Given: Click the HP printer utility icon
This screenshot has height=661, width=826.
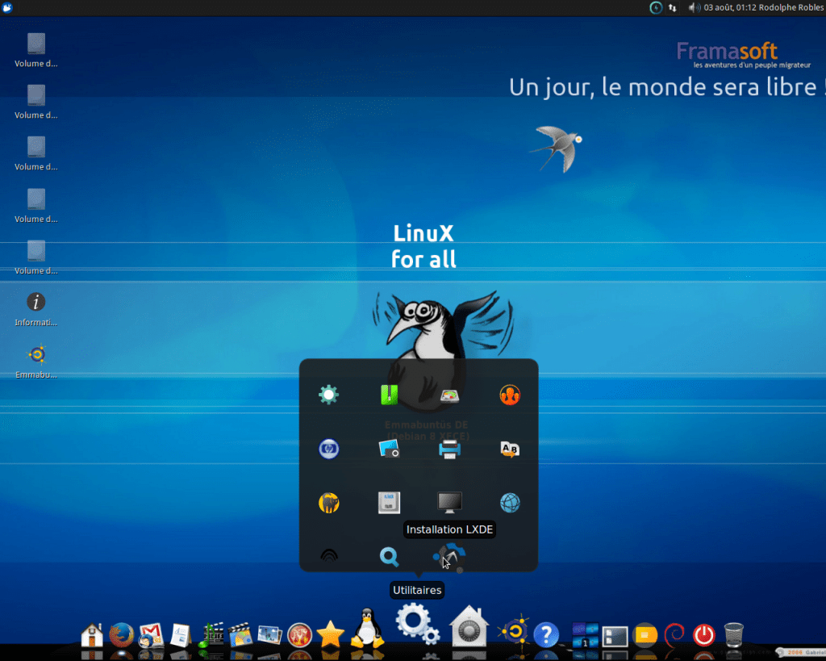Looking at the screenshot, I should coord(328,450).
